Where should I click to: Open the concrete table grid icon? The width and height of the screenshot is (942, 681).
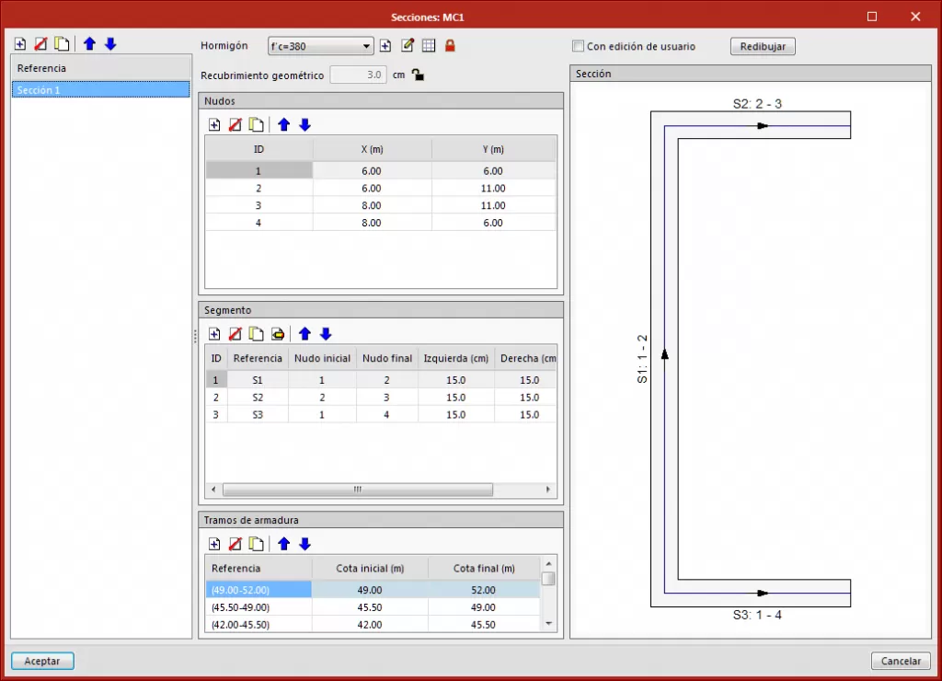pos(429,46)
